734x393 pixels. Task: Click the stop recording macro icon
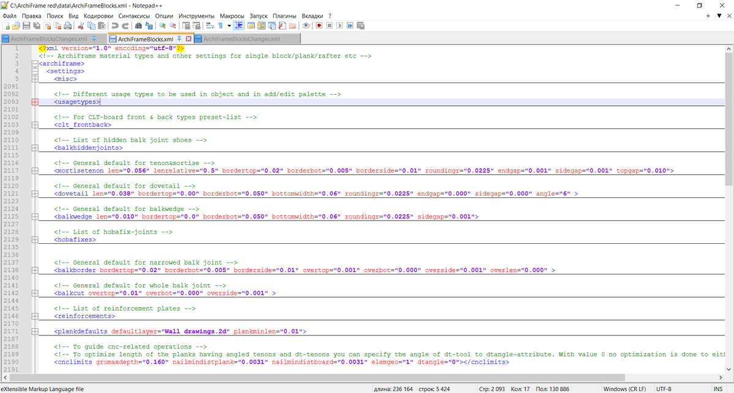329,26
